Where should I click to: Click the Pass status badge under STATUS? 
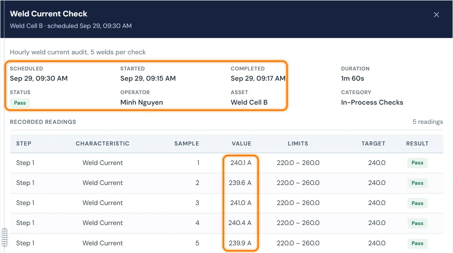tap(20, 103)
